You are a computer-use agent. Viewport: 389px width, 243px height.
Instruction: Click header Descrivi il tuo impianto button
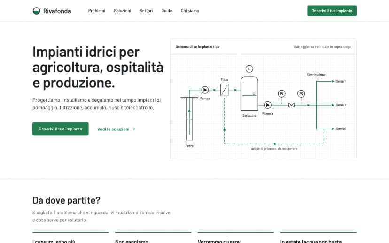(332, 11)
